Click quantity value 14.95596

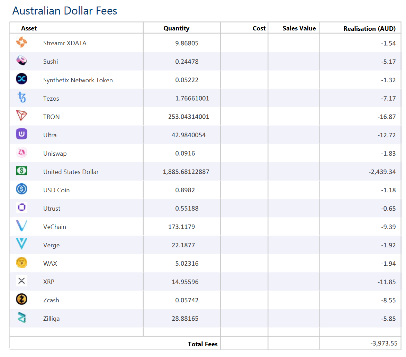(x=185, y=282)
